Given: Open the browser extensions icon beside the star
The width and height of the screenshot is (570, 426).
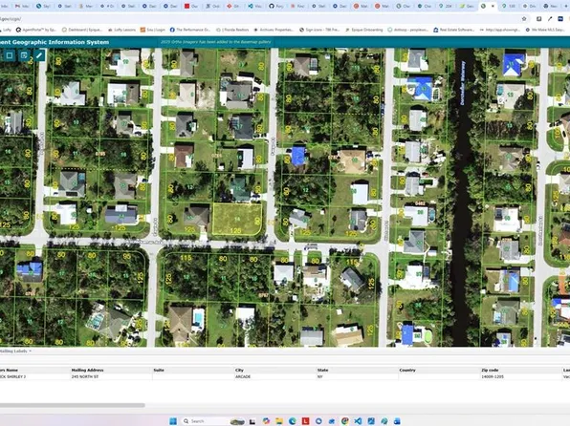Looking at the screenshot, I should 538,19.
